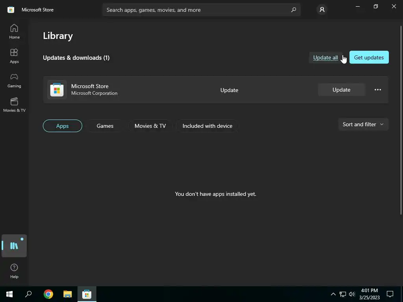
Task: Open taskbar search magnifier
Action: (28, 294)
